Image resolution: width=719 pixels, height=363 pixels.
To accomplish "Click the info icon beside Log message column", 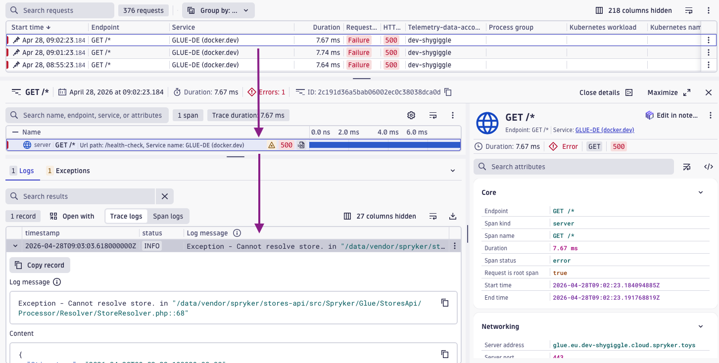I will coord(237,233).
